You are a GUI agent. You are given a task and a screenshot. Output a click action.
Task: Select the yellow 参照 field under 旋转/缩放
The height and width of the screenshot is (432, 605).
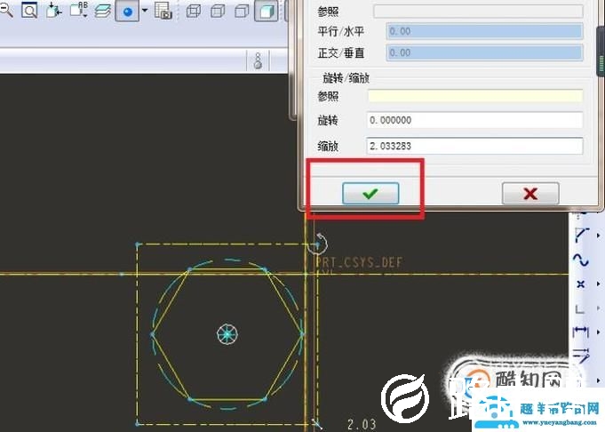tap(475, 96)
